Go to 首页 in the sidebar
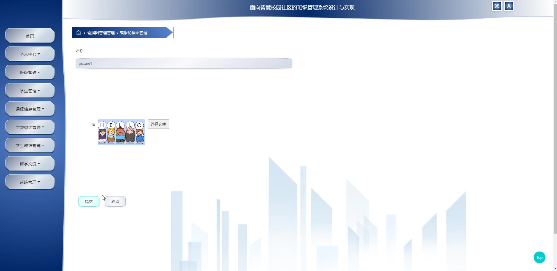 point(30,36)
